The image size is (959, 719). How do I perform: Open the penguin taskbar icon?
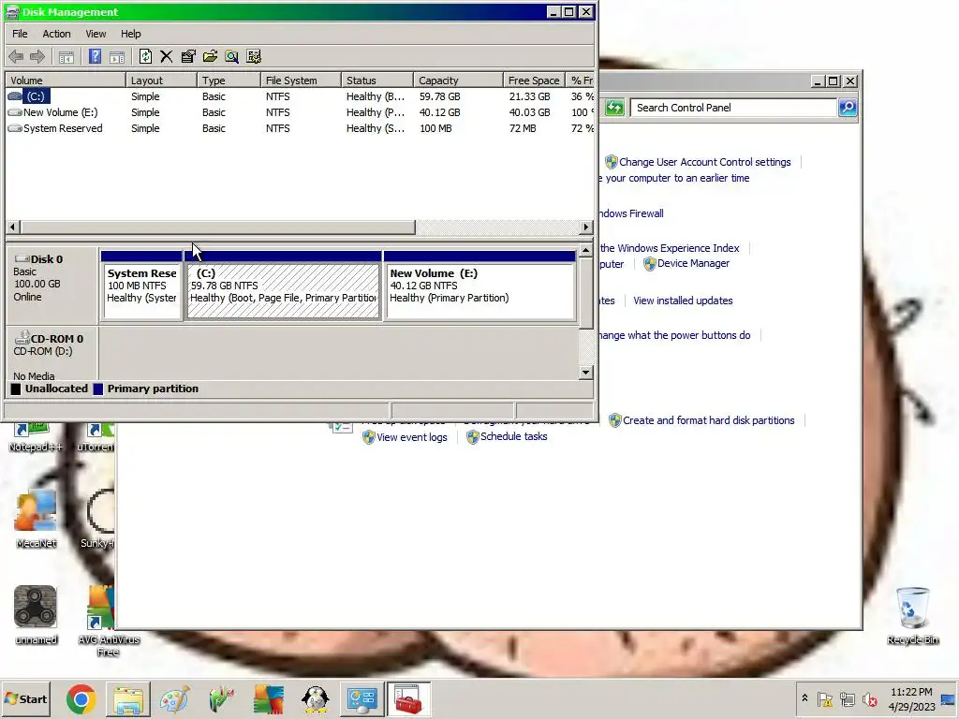(x=316, y=699)
